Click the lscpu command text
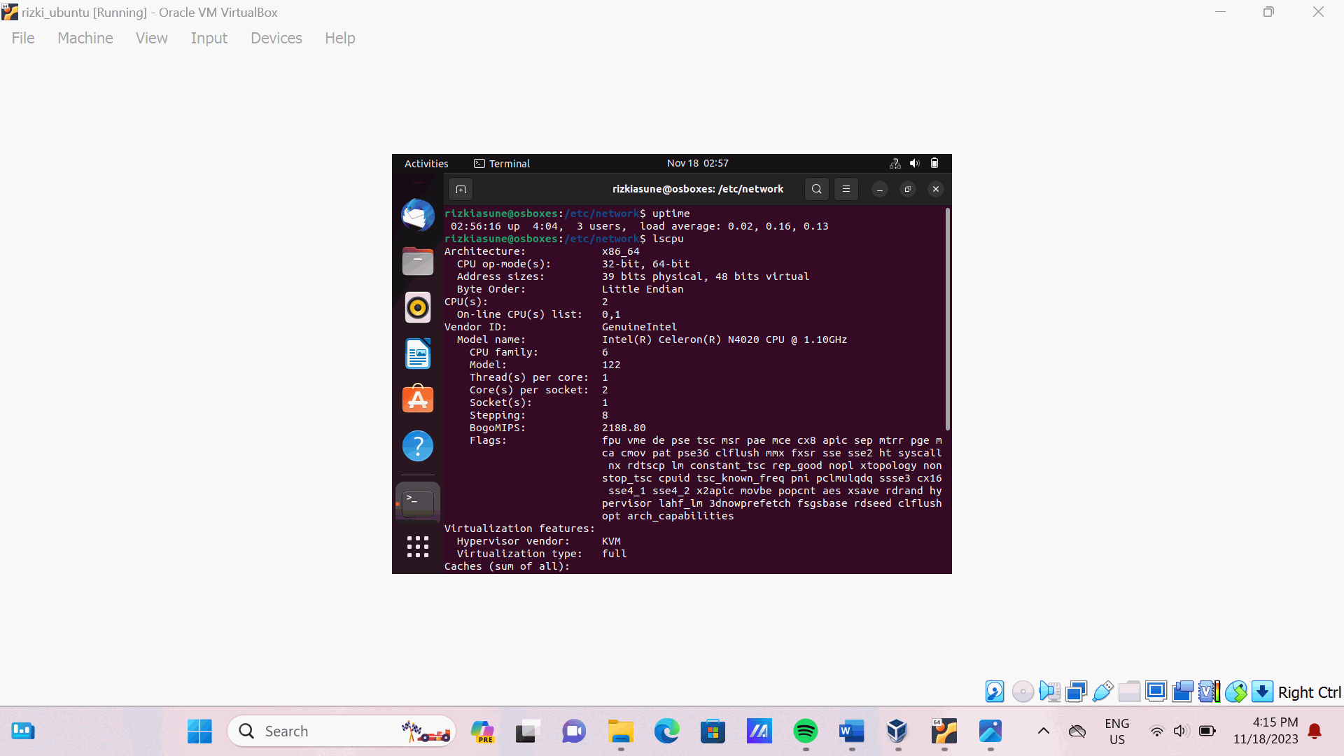This screenshot has width=1344, height=756. click(x=668, y=239)
